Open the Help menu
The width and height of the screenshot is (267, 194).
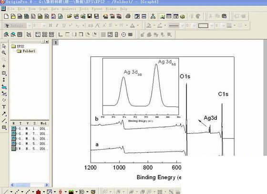pos(123,9)
